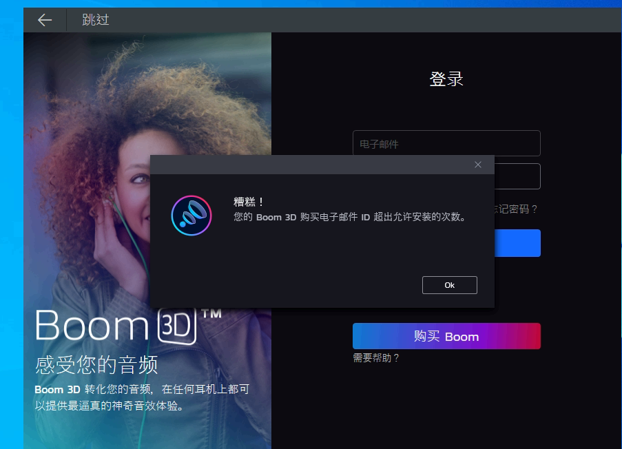The height and width of the screenshot is (449, 622).
Task: Click the 购买 Boom purchase button
Action: click(446, 336)
